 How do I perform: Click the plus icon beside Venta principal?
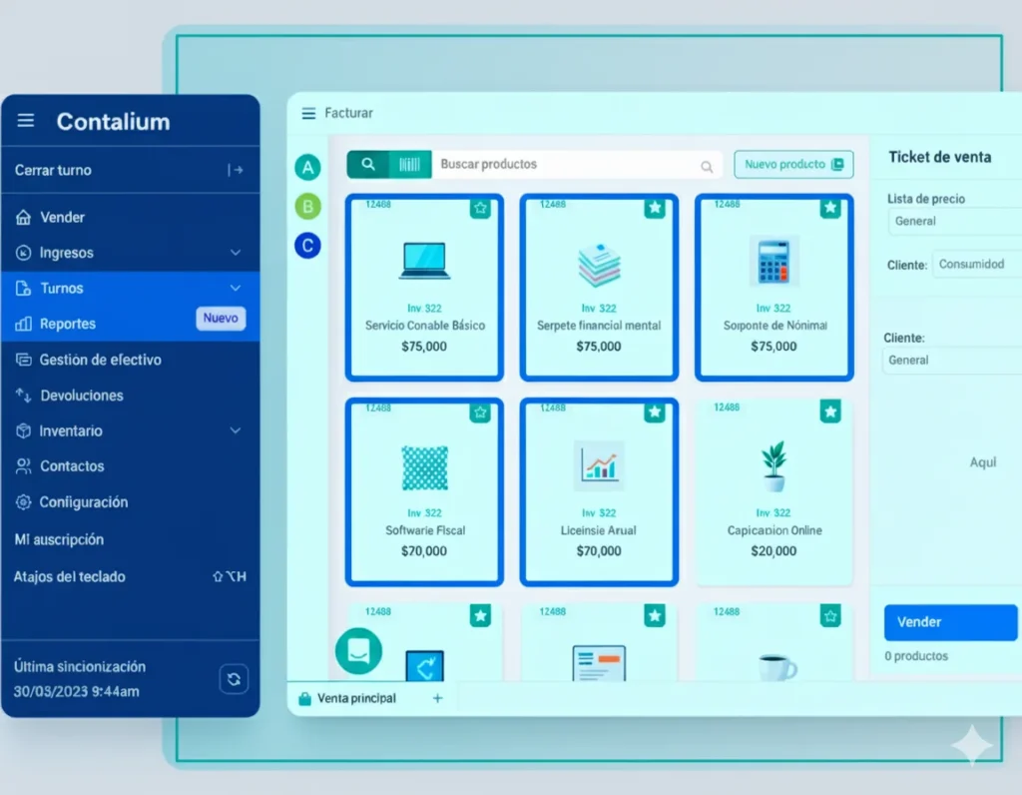437,699
